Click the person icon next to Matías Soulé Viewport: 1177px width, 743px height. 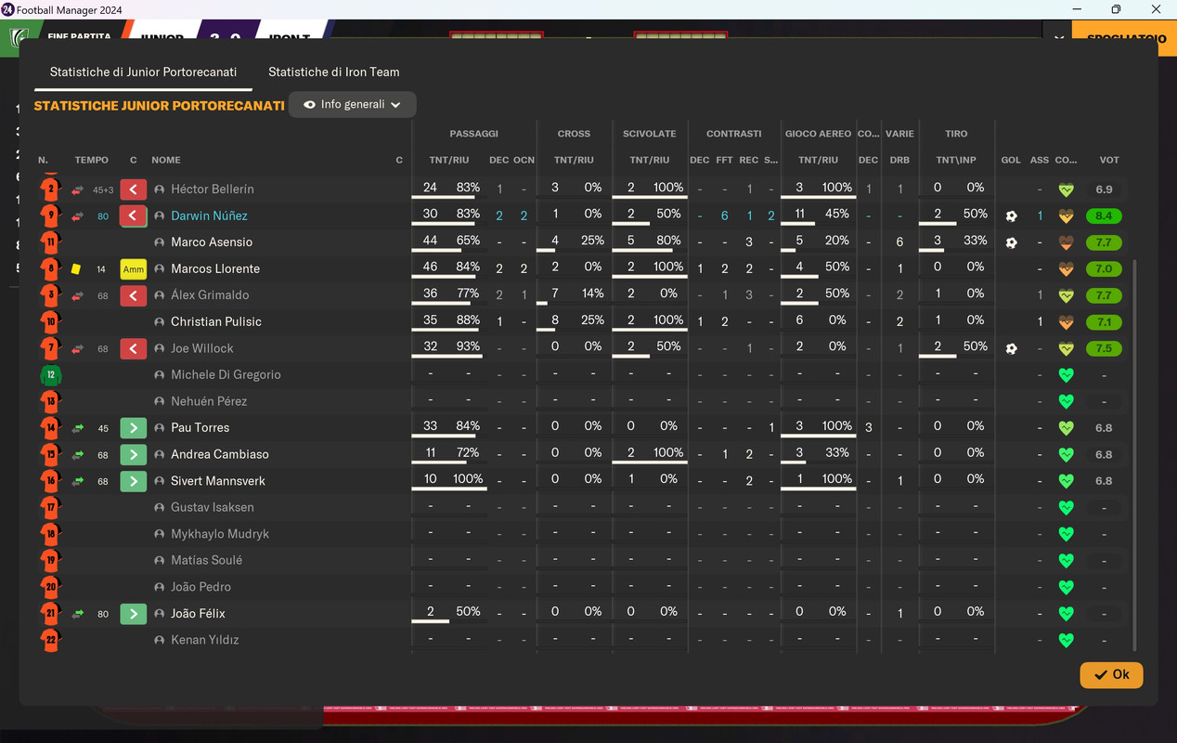pos(160,561)
